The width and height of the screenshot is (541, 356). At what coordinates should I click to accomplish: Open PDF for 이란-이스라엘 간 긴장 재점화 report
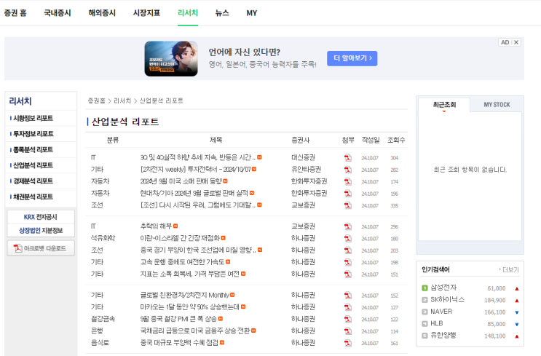[x=347, y=239]
